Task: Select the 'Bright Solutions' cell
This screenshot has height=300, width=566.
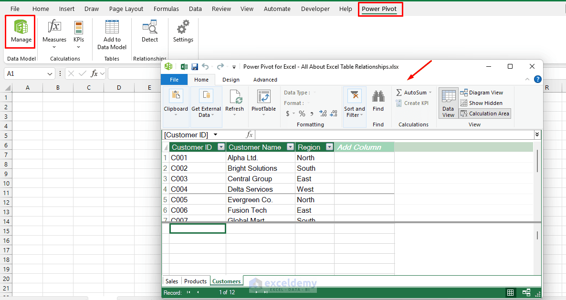Action: coord(260,168)
